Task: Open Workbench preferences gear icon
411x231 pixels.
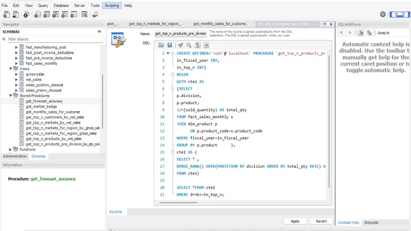Action: [x=383, y=15]
